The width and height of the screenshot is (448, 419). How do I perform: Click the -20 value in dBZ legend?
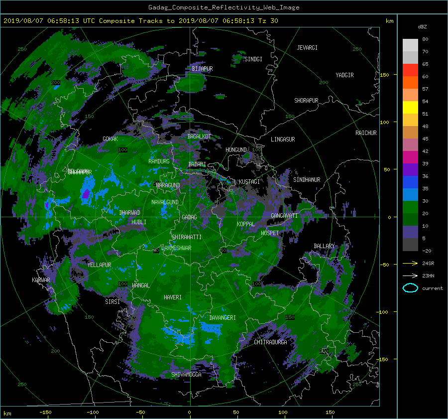tap(427, 251)
